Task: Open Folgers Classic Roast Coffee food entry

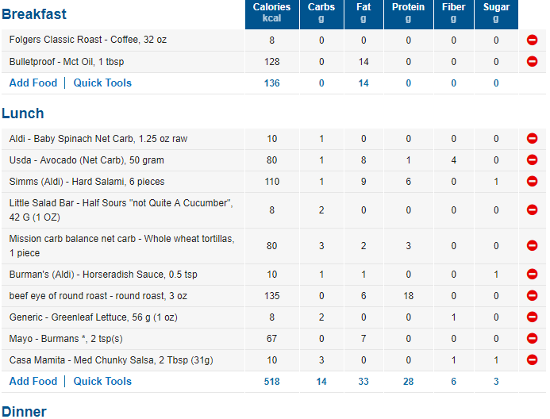Action: coord(87,40)
